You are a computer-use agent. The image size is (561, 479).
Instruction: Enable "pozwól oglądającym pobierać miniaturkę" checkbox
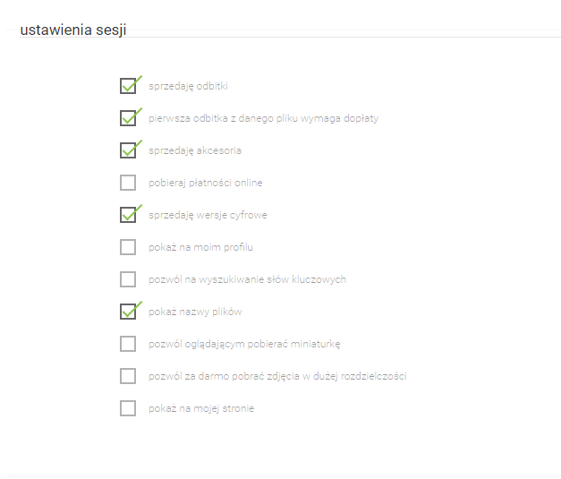[x=128, y=344]
